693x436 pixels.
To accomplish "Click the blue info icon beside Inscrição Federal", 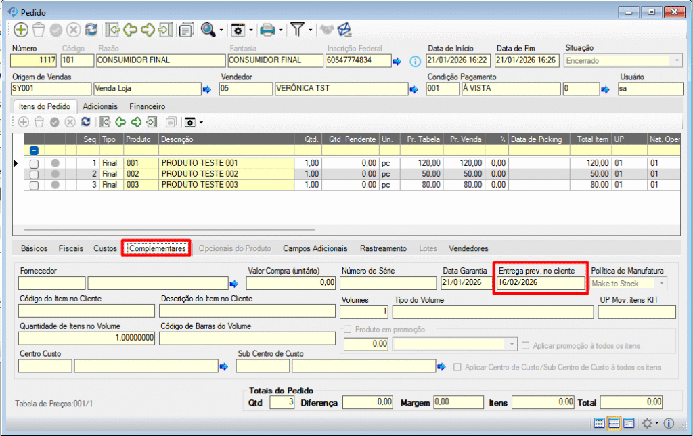I will tap(416, 62).
